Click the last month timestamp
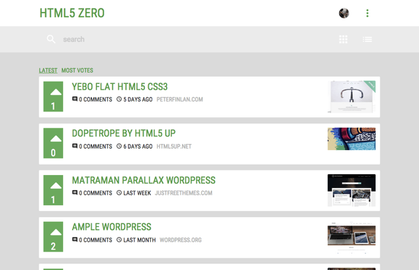The width and height of the screenshot is (419, 270). (x=139, y=240)
